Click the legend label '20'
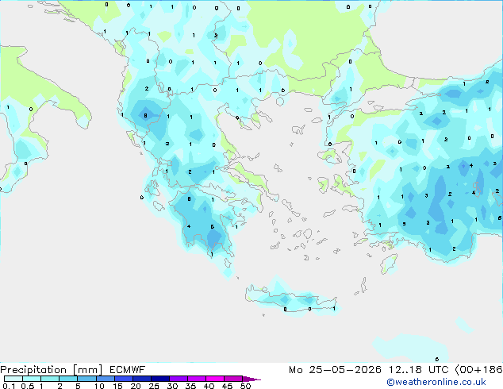 click(136, 386)
